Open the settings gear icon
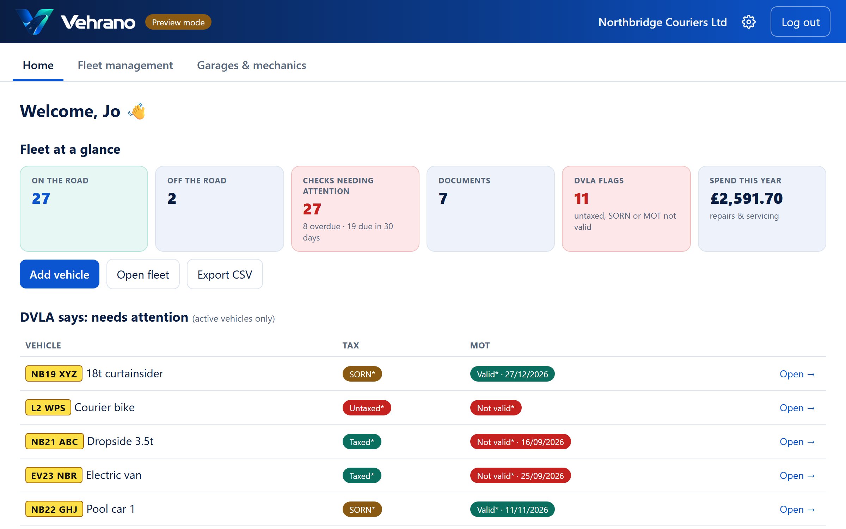 pyautogui.click(x=748, y=22)
